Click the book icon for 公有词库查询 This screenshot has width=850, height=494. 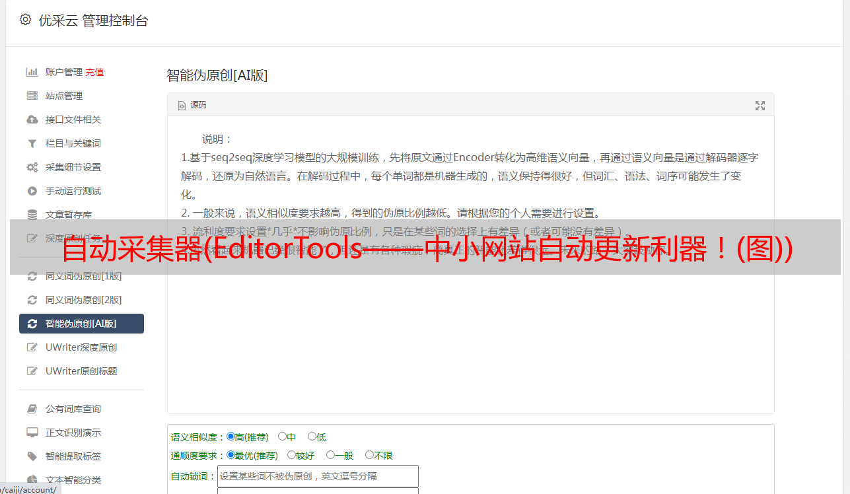tap(32, 409)
